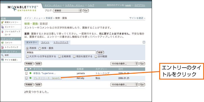Click Go beside upper その他の操作
204x102 pixels.
point(142,64)
